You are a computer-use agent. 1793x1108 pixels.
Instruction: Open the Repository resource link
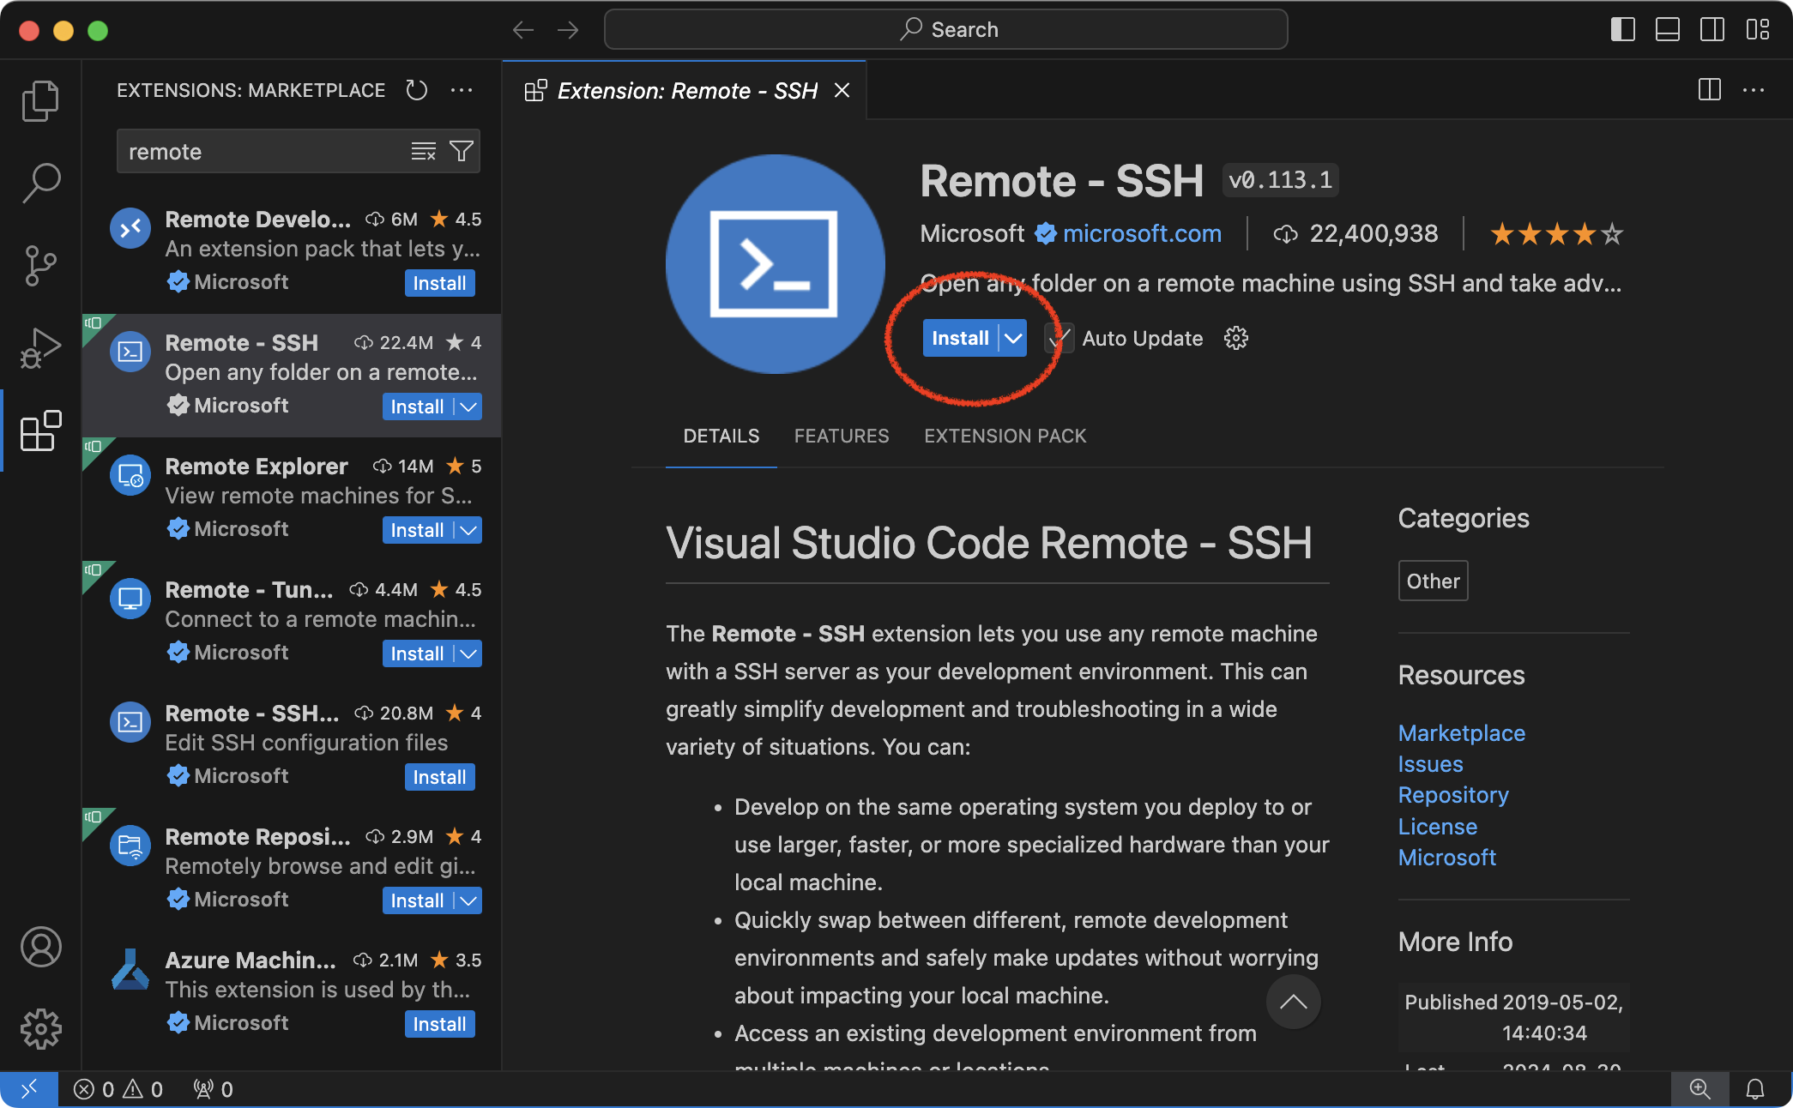pos(1452,795)
